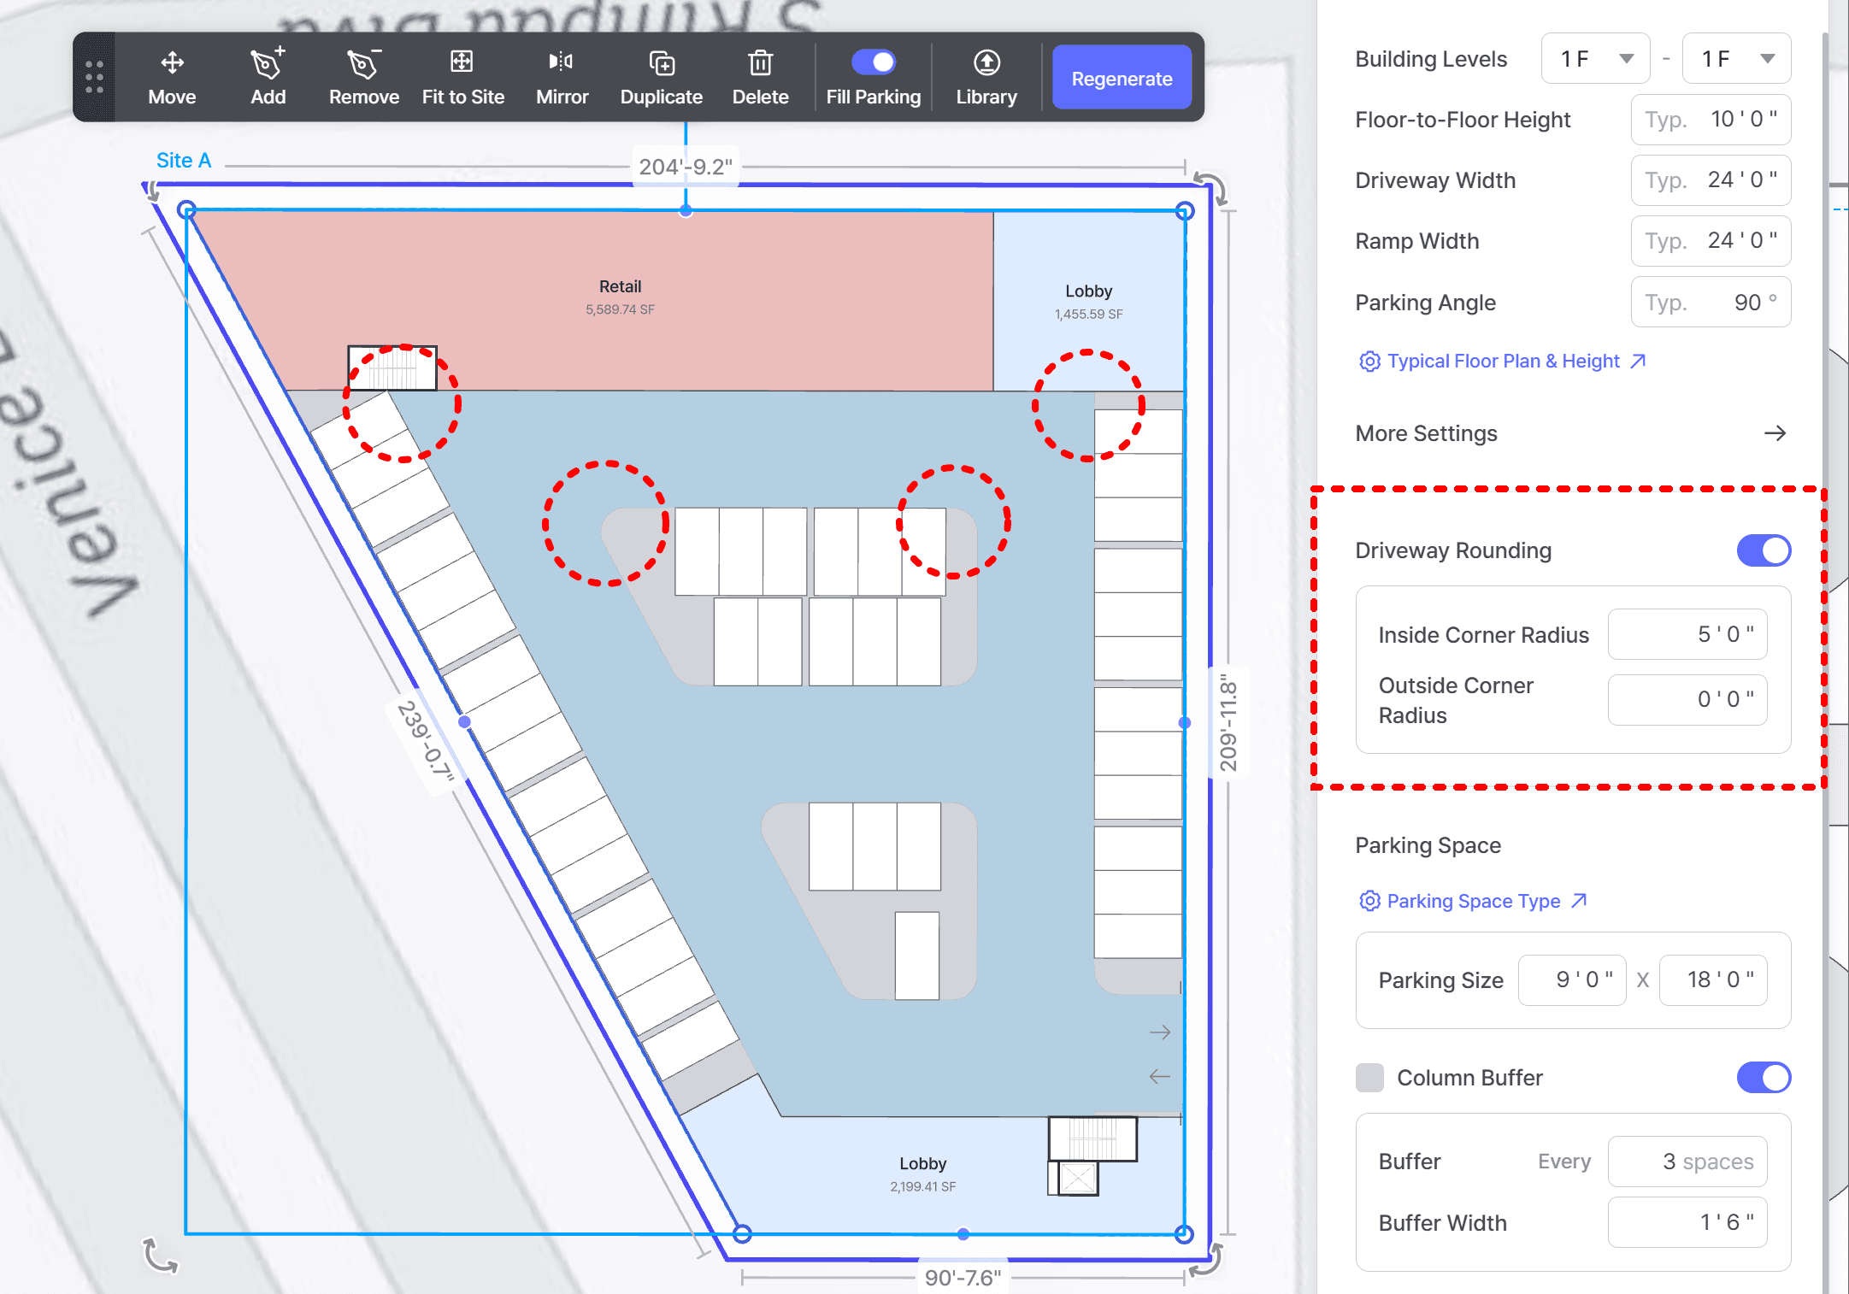Disable the Column Buffer toggle

(x=1763, y=1077)
